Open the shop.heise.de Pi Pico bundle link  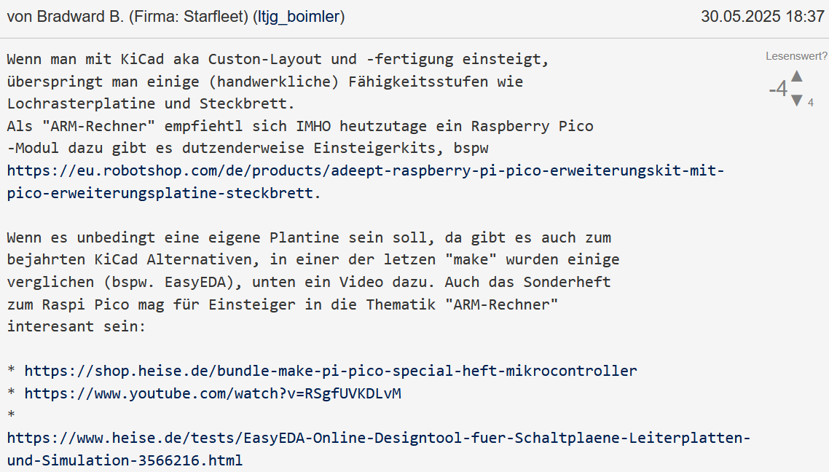[x=331, y=371]
